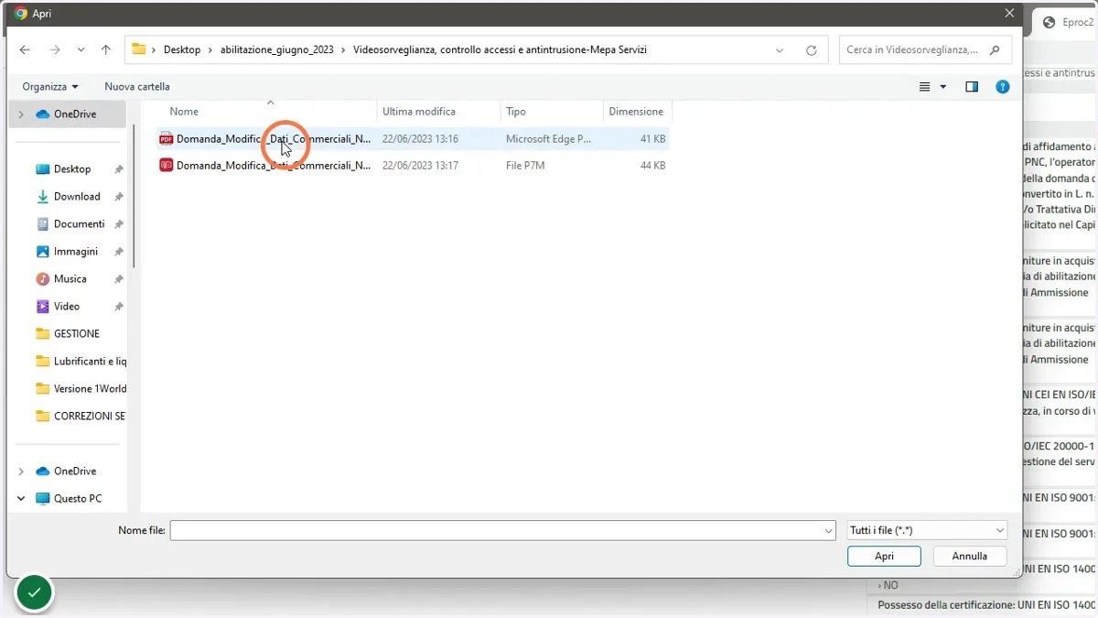The width and height of the screenshot is (1098, 618).
Task: Click the pin icon beside Musica
Action: [x=119, y=279]
